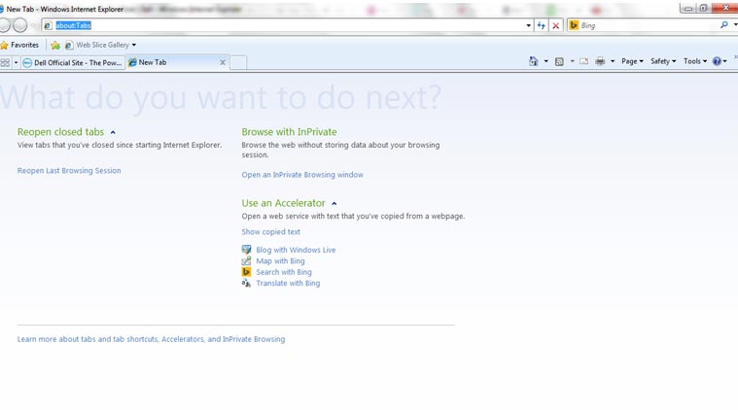Click the Search with Bing icon
This screenshot has height=410, width=738.
[246, 272]
